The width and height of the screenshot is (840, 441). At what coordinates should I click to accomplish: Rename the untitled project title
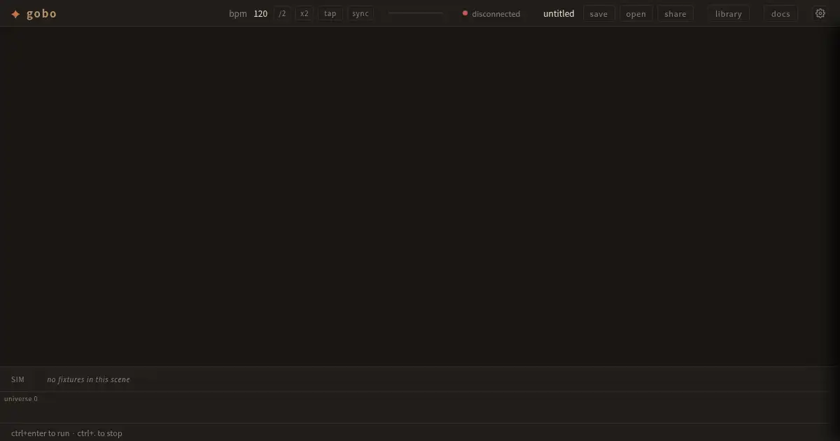click(x=559, y=13)
